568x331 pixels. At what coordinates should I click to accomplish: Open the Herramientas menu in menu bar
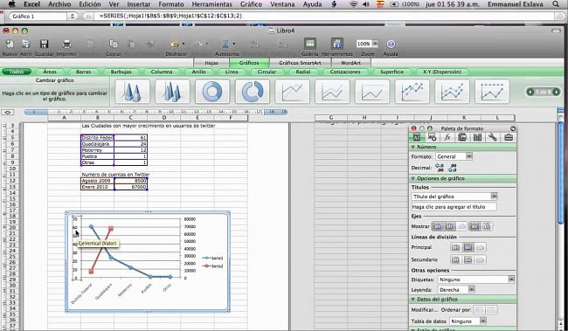pyautogui.click(x=211, y=4)
